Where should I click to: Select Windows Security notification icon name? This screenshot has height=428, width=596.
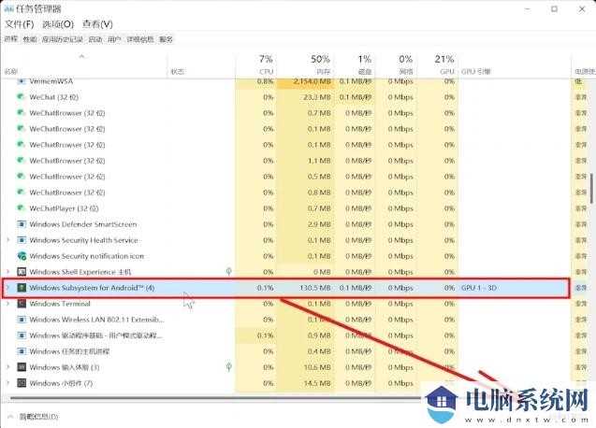[x=87, y=256]
